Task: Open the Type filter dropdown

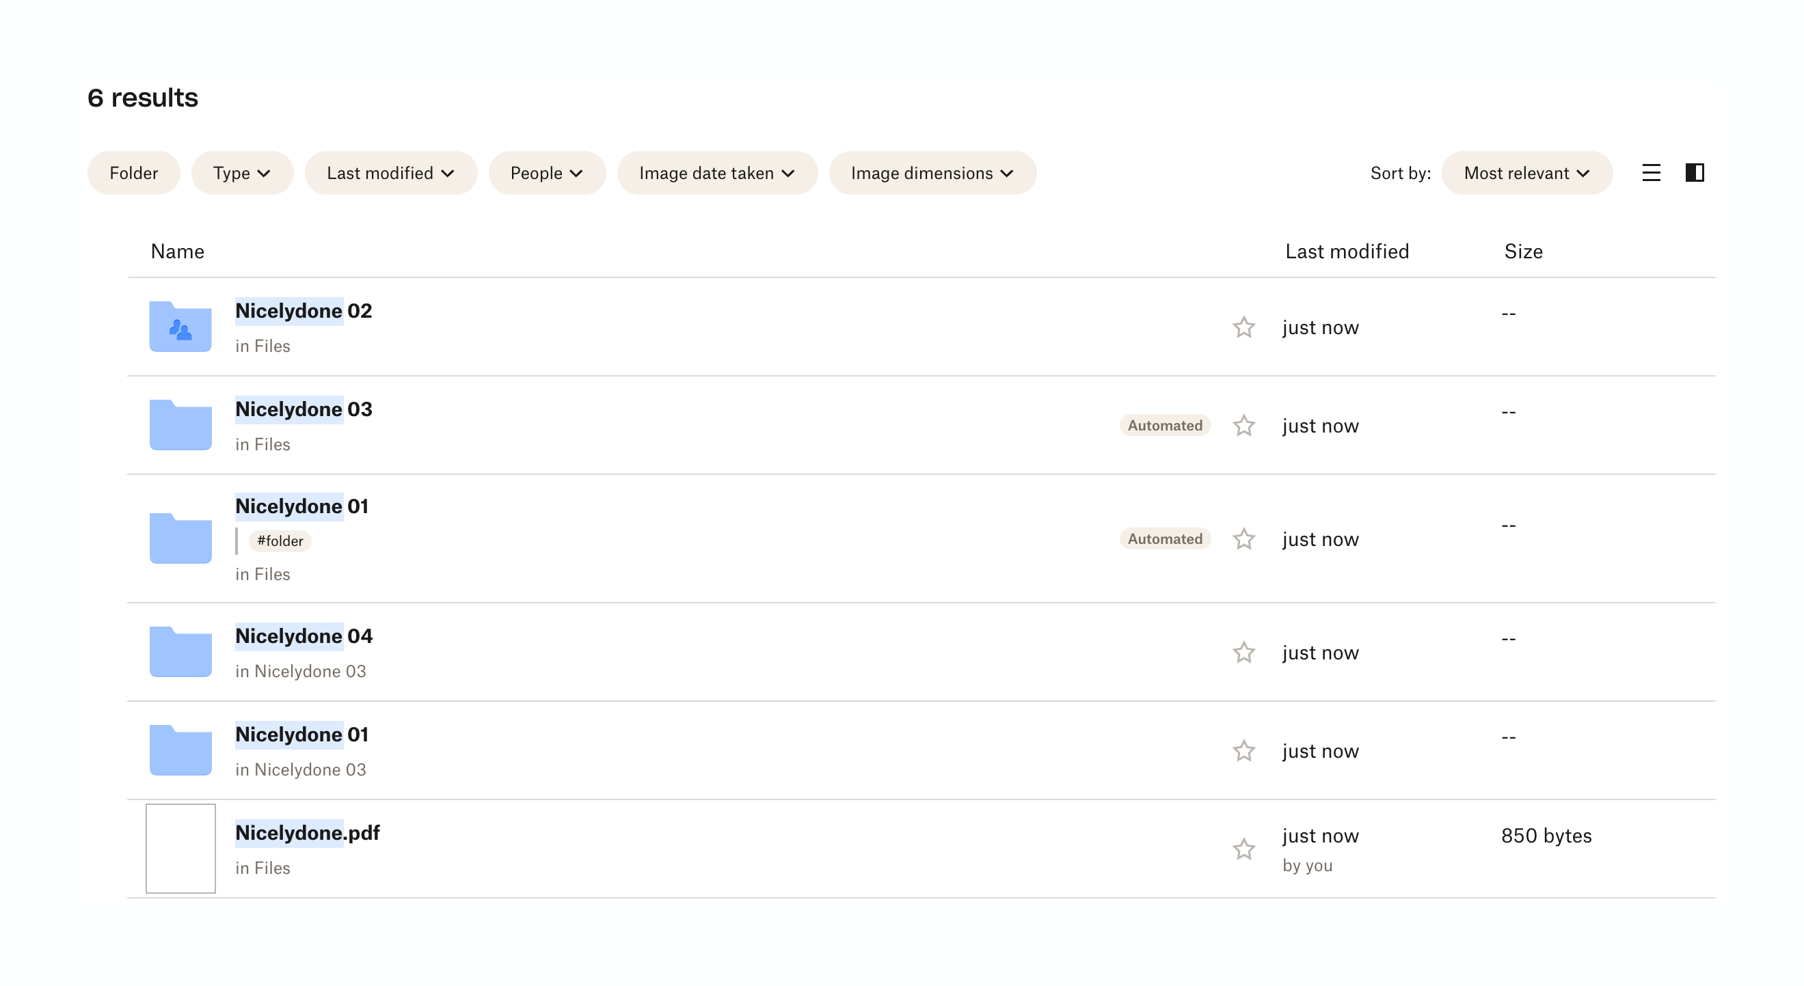Action: coord(241,173)
